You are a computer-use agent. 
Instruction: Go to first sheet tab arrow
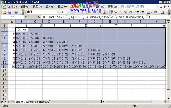pyautogui.click(x=2, y=102)
